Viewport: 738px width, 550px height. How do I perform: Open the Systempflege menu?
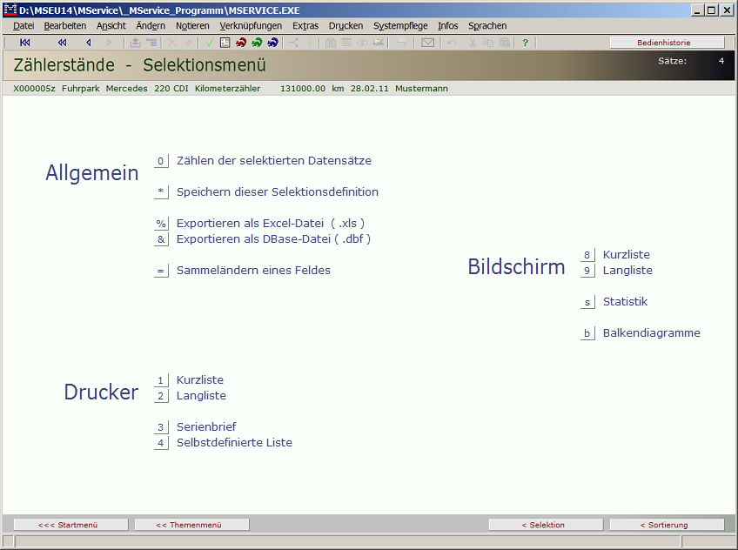click(400, 26)
